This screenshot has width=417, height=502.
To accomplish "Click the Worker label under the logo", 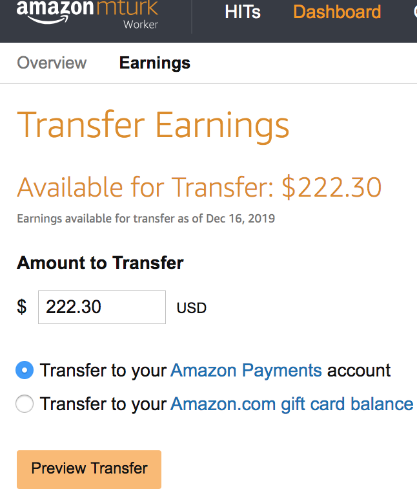I will [141, 25].
